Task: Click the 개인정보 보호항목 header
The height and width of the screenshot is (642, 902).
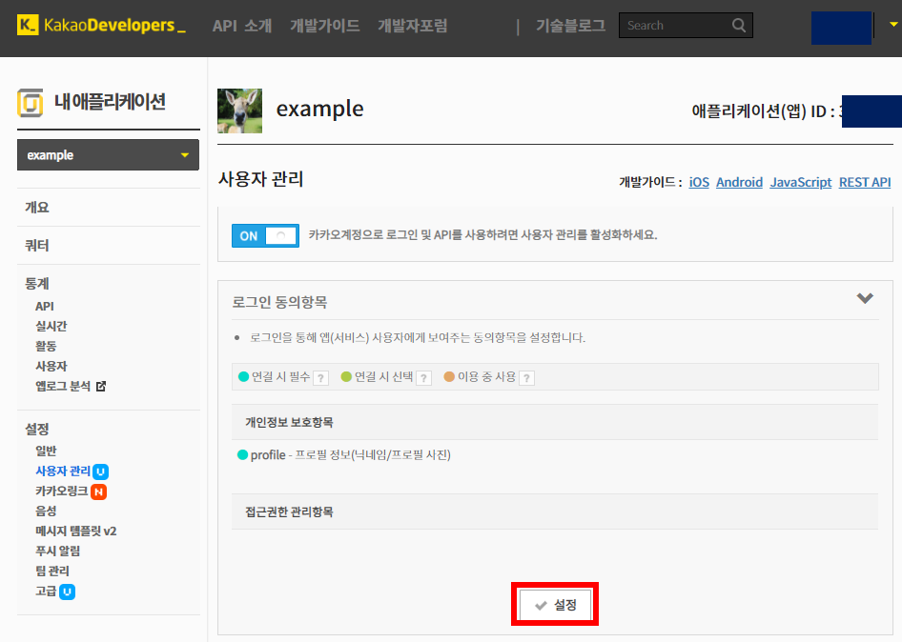Action: coord(555,422)
